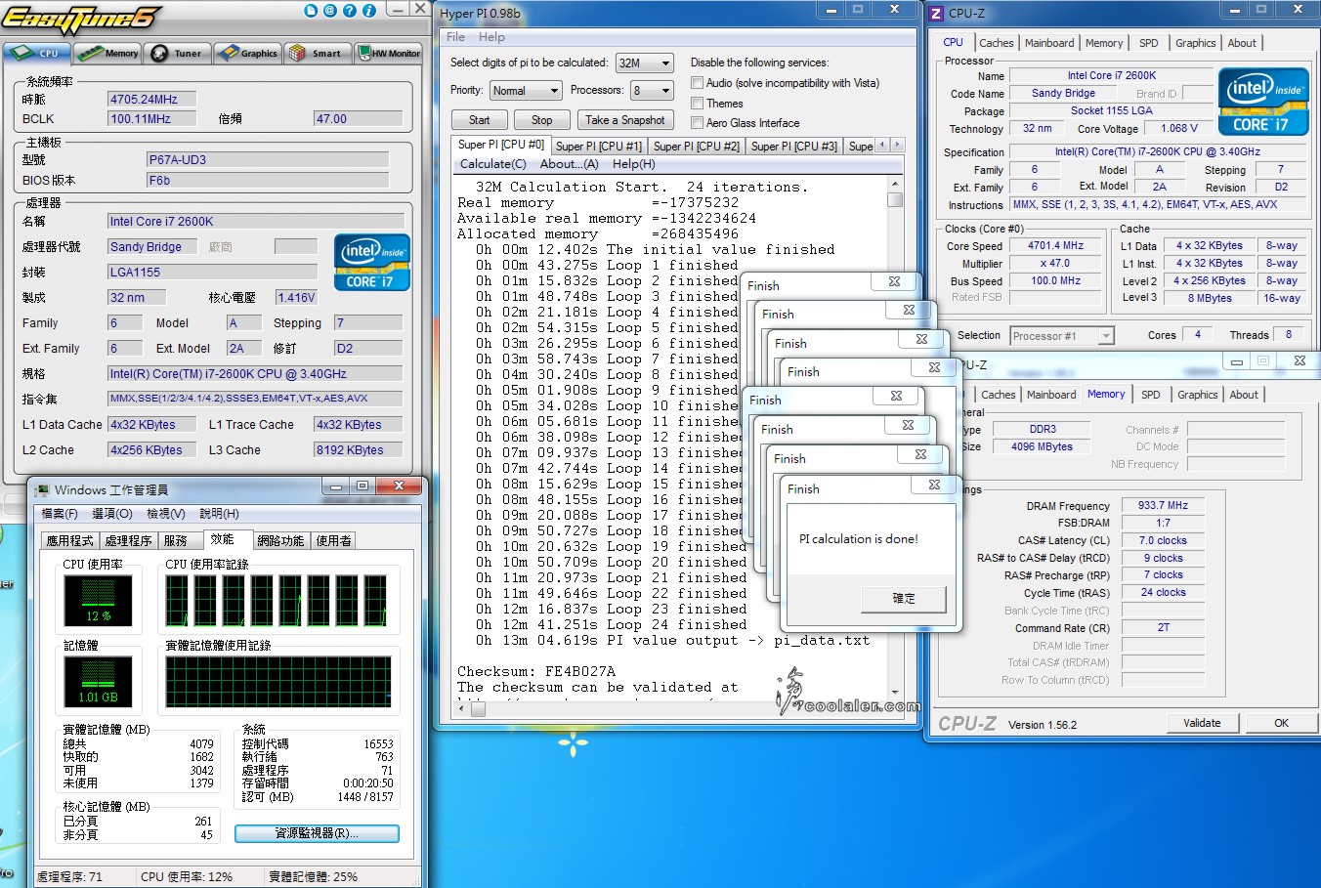Image resolution: width=1321 pixels, height=888 pixels.
Task: Click the up arrow of Hyper PI log scrollbar
Action: [894, 184]
